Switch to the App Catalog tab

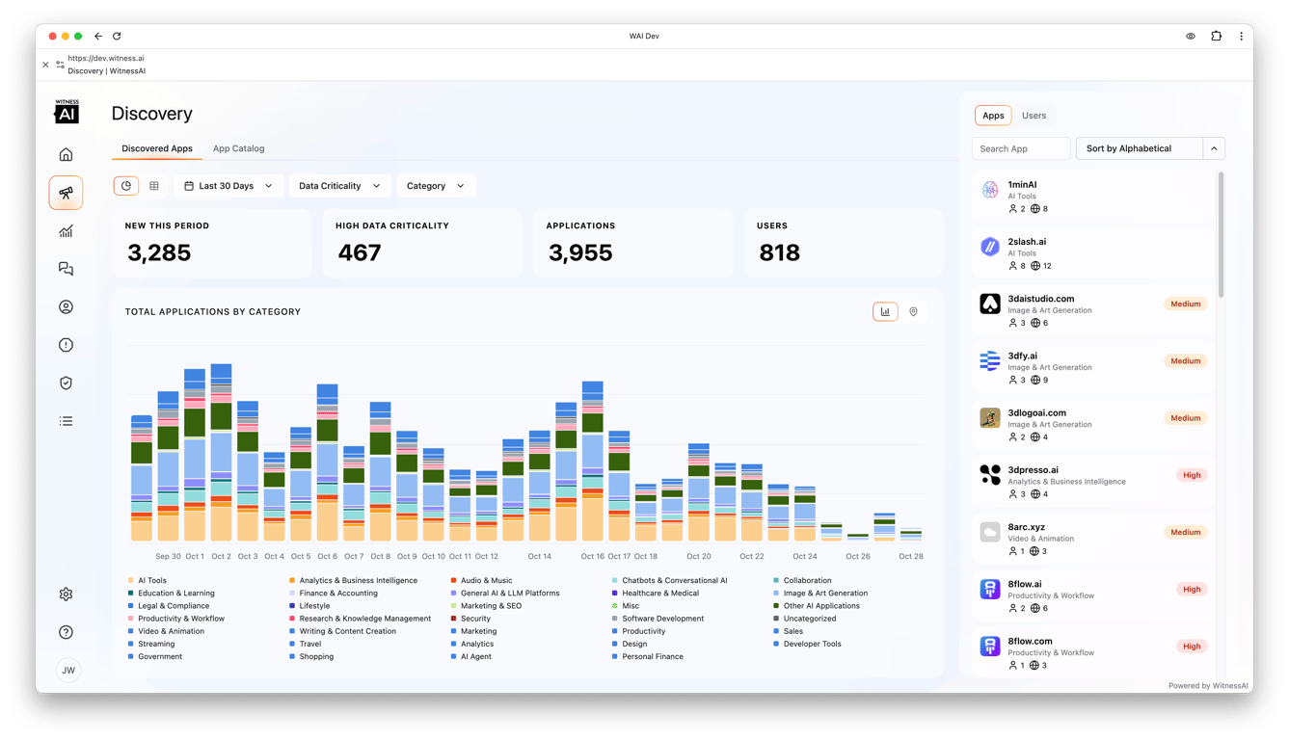pyautogui.click(x=238, y=148)
